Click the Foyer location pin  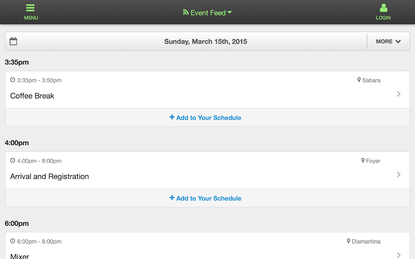pyautogui.click(x=363, y=161)
